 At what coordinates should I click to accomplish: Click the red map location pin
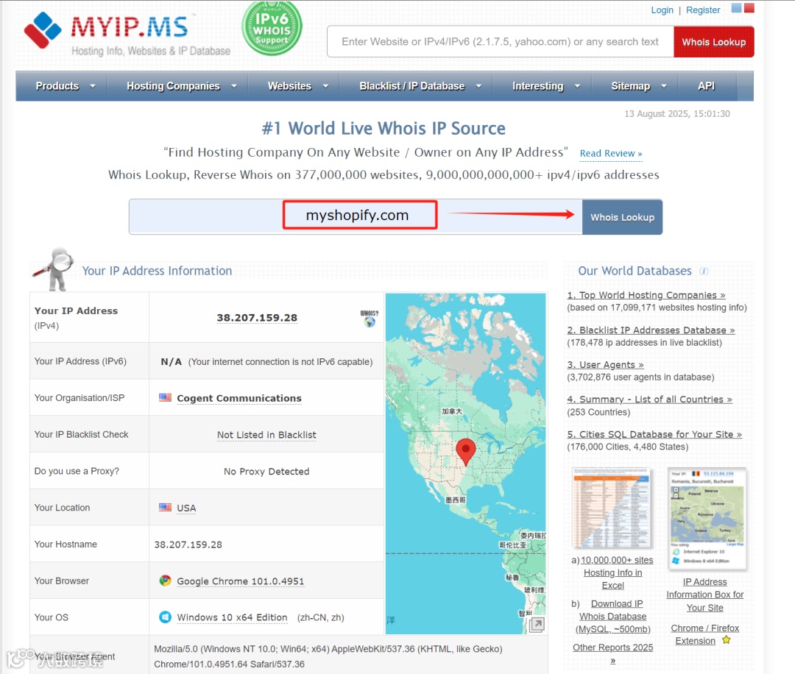point(465,452)
